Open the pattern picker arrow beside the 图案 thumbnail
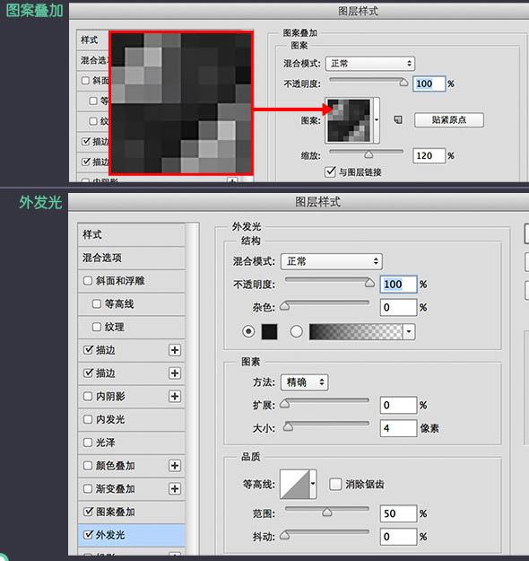Image resolution: width=529 pixels, height=561 pixels. (x=377, y=120)
